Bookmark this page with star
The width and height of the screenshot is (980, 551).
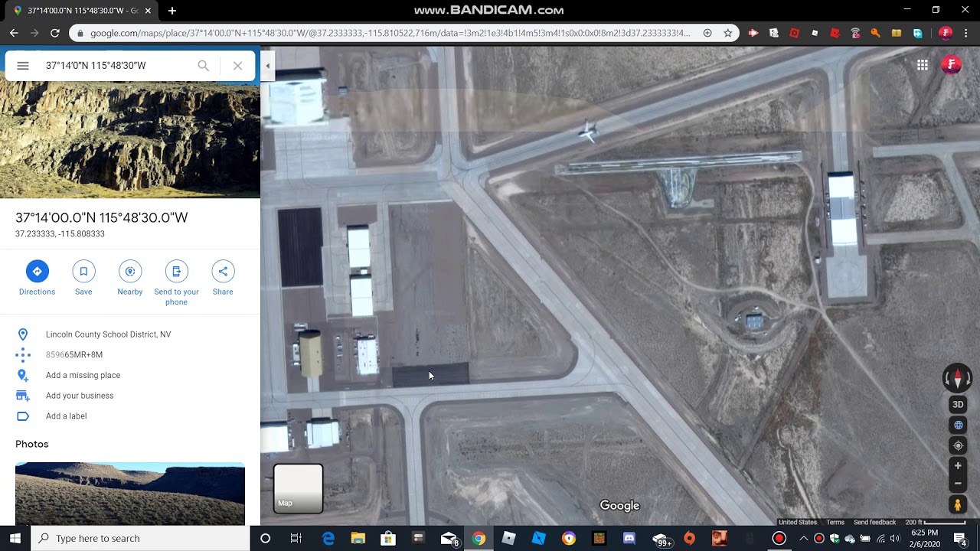(728, 33)
